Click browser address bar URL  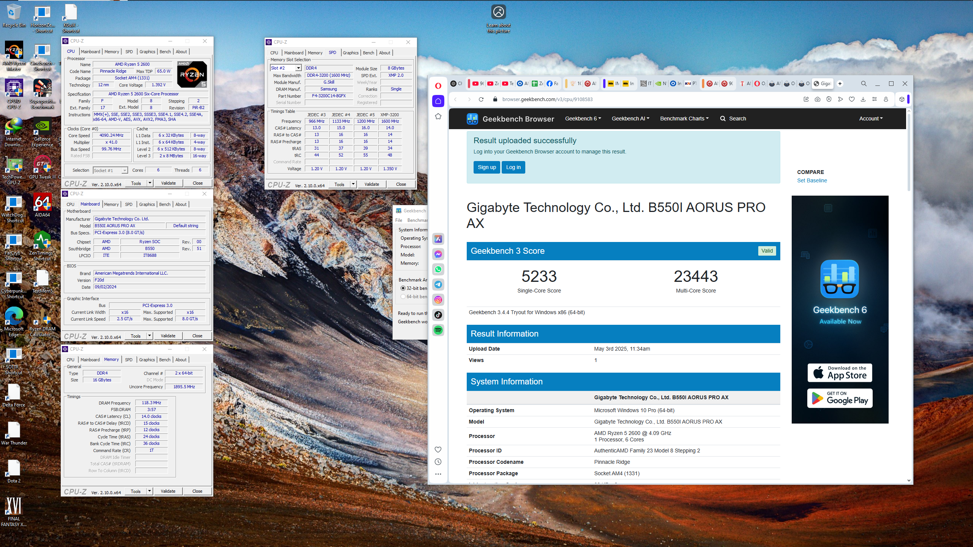coord(547,100)
